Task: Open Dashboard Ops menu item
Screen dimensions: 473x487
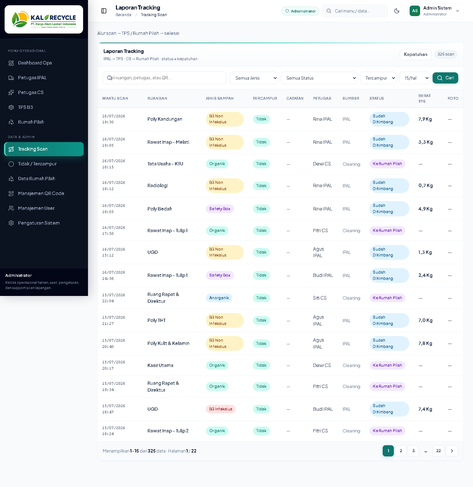Action: point(44,63)
